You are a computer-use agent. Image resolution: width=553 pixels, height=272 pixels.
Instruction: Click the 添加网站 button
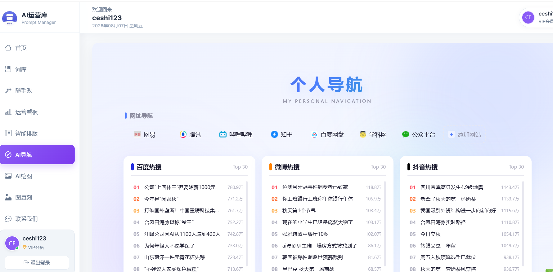[465, 134]
